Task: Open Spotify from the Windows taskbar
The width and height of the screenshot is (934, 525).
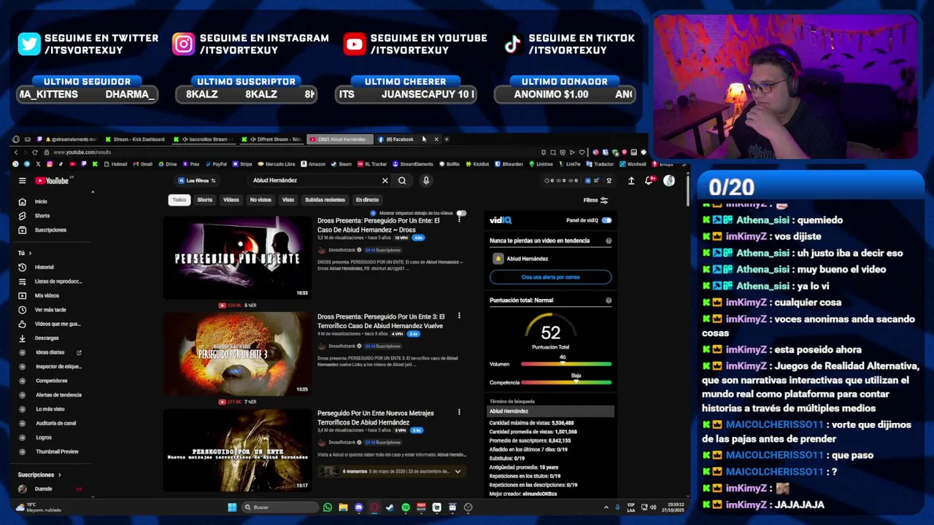Action: [405, 507]
